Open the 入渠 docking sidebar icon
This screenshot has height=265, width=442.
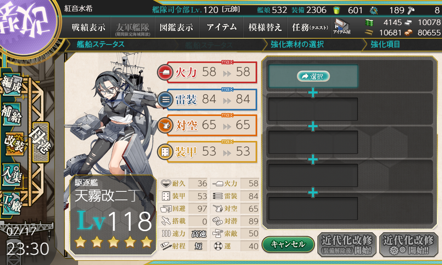click(x=11, y=174)
